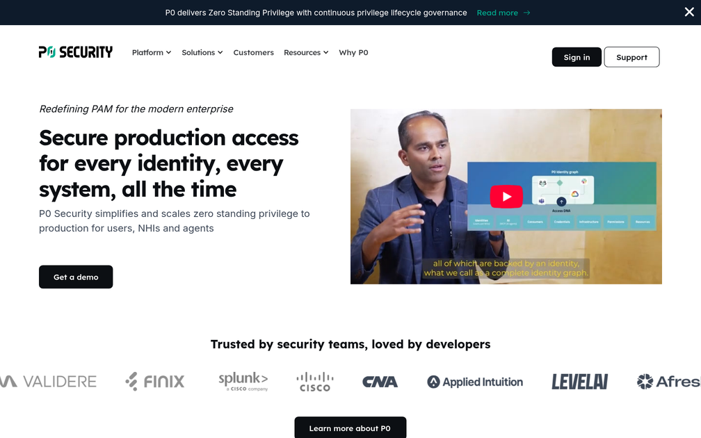Click the Sign in button
The width and height of the screenshot is (701, 438).
tap(577, 57)
